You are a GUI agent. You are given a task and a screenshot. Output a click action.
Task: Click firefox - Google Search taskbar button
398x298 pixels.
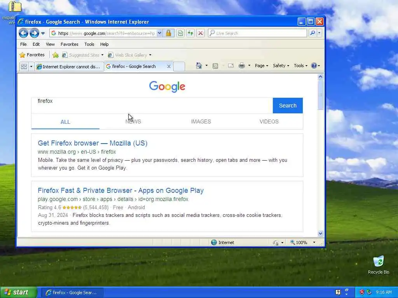(72, 293)
